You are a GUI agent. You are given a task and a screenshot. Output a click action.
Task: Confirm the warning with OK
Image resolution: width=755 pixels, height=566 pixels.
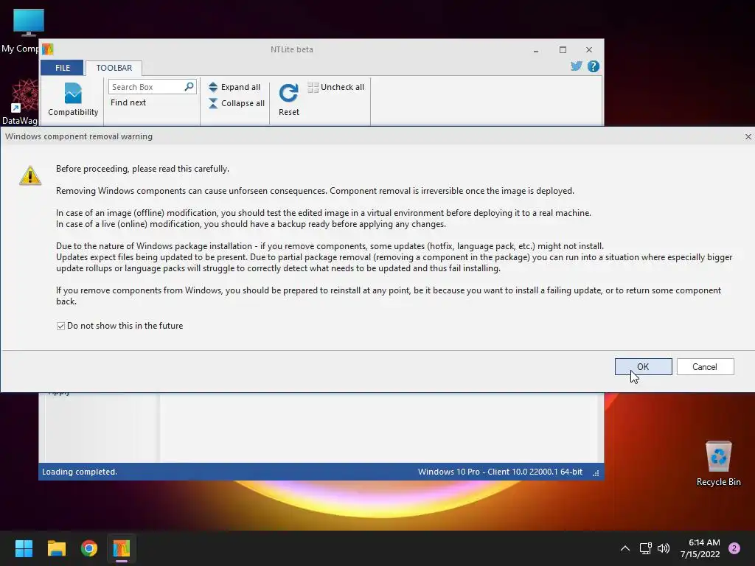pos(643,367)
